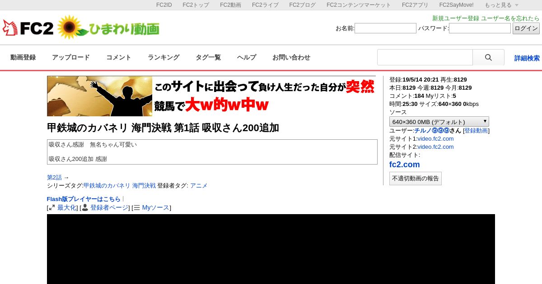Click the 不適切動画の報告 button
Image resolution: width=542 pixels, height=284 pixels.
[416, 179]
